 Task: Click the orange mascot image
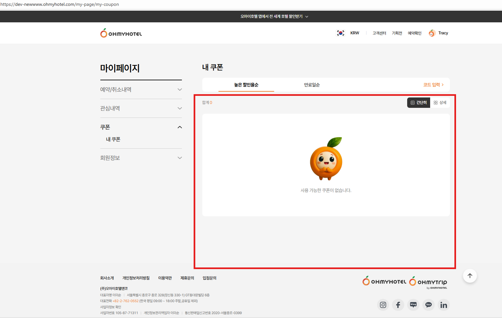[326, 159]
